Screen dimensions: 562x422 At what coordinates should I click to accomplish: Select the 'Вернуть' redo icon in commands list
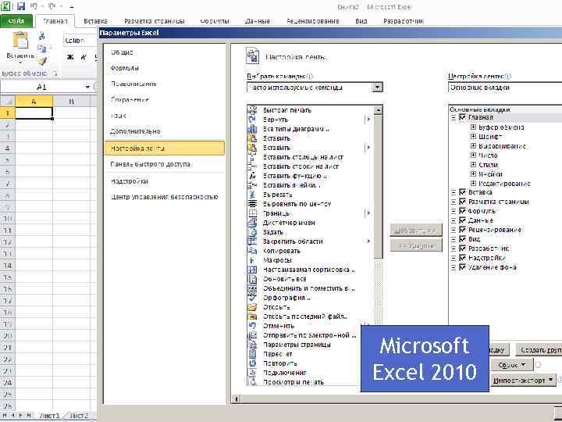[252, 120]
